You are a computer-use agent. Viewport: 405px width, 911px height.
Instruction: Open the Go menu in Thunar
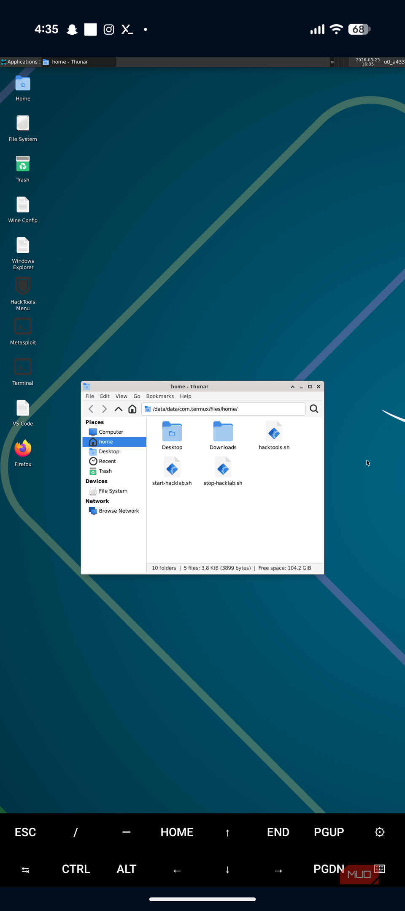pos(137,396)
